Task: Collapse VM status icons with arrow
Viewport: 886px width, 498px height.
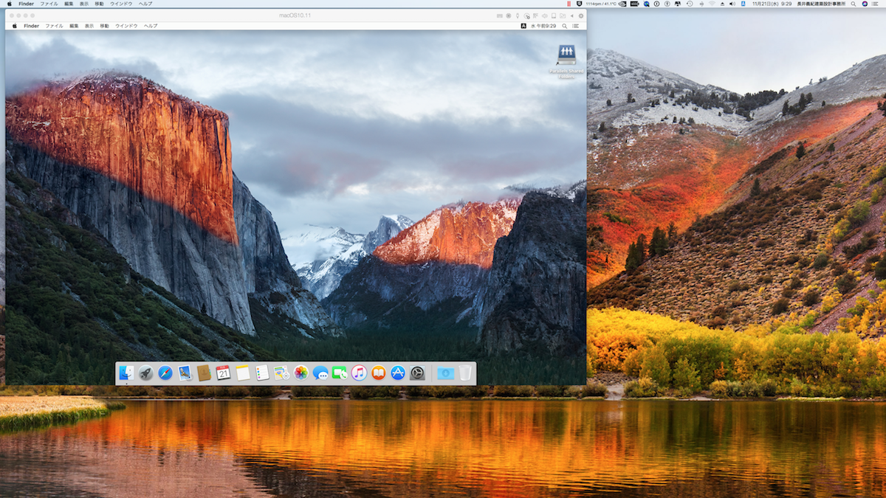Action: pos(572,15)
